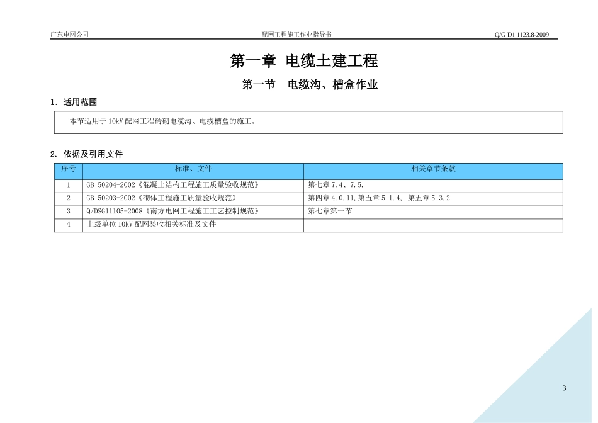Click the header text 广东电网公司
This screenshot has height=423, width=598.
(69, 35)
